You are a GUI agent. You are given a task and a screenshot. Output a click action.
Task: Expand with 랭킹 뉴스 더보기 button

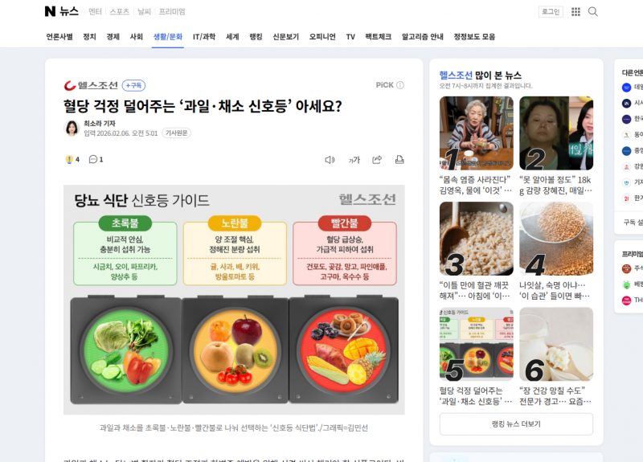[x=516, y=424]
